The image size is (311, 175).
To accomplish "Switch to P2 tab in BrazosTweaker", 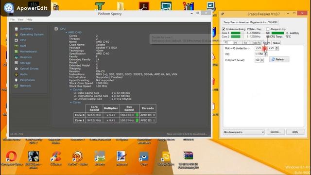I will pos(245,43).
